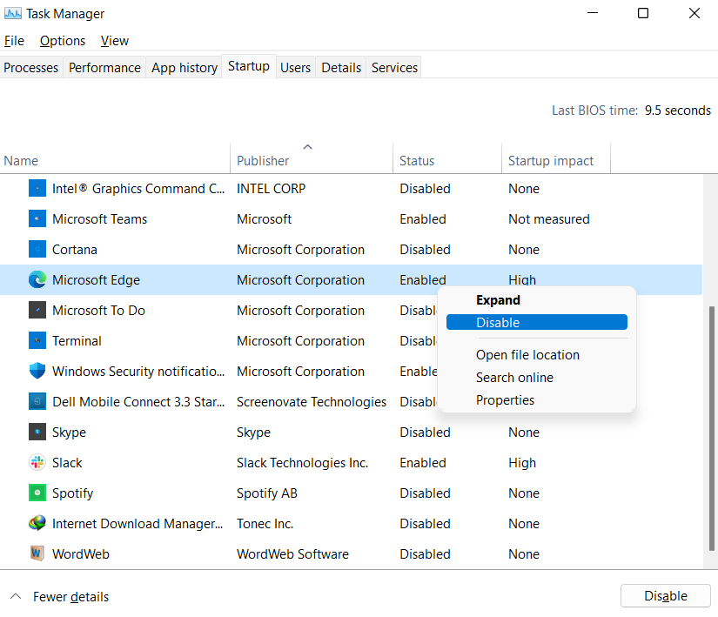Click the Spotify green icon
The width and height of the screenshot is (718, 617).
[x=37, y=493]
